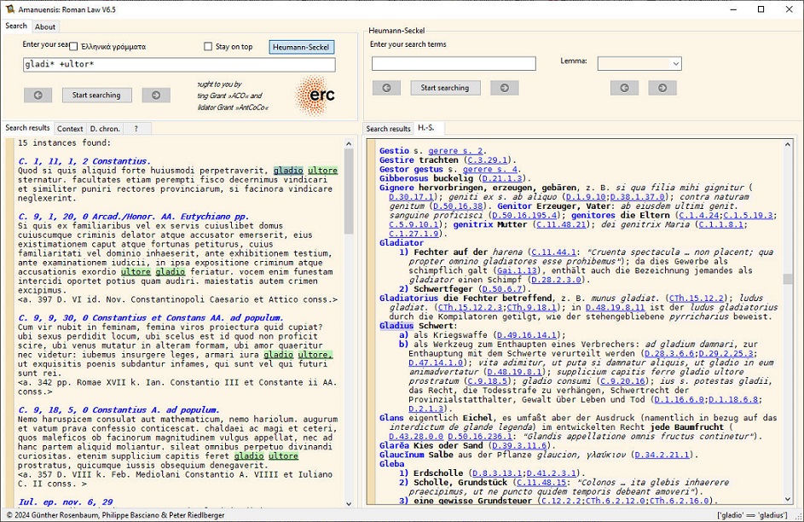Follow the 'gerere s. 4' link
The image size is (804, 522).
490,169
